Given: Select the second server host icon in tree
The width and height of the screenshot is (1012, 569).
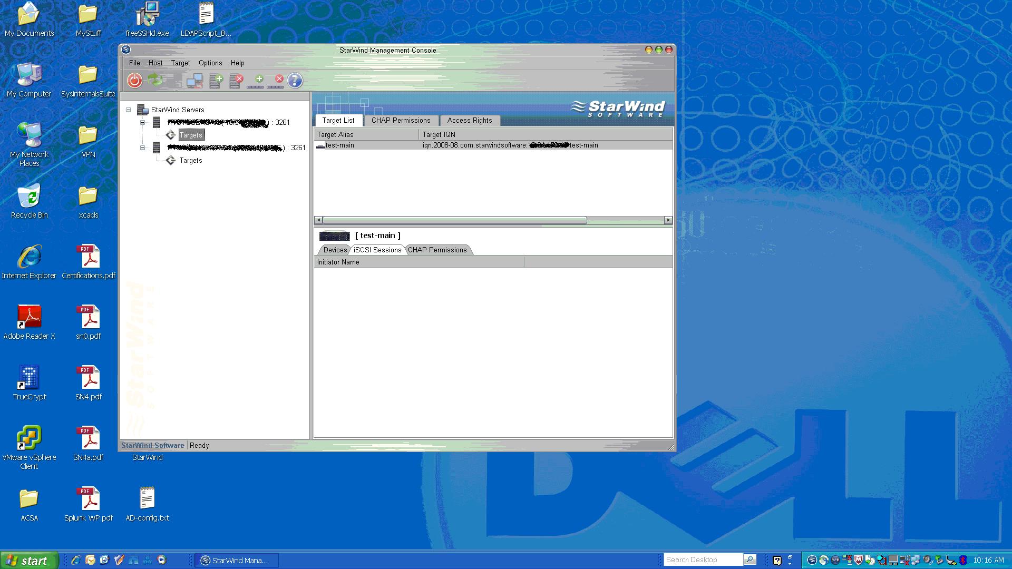Looking at the screenshot, I should point(157,148).
